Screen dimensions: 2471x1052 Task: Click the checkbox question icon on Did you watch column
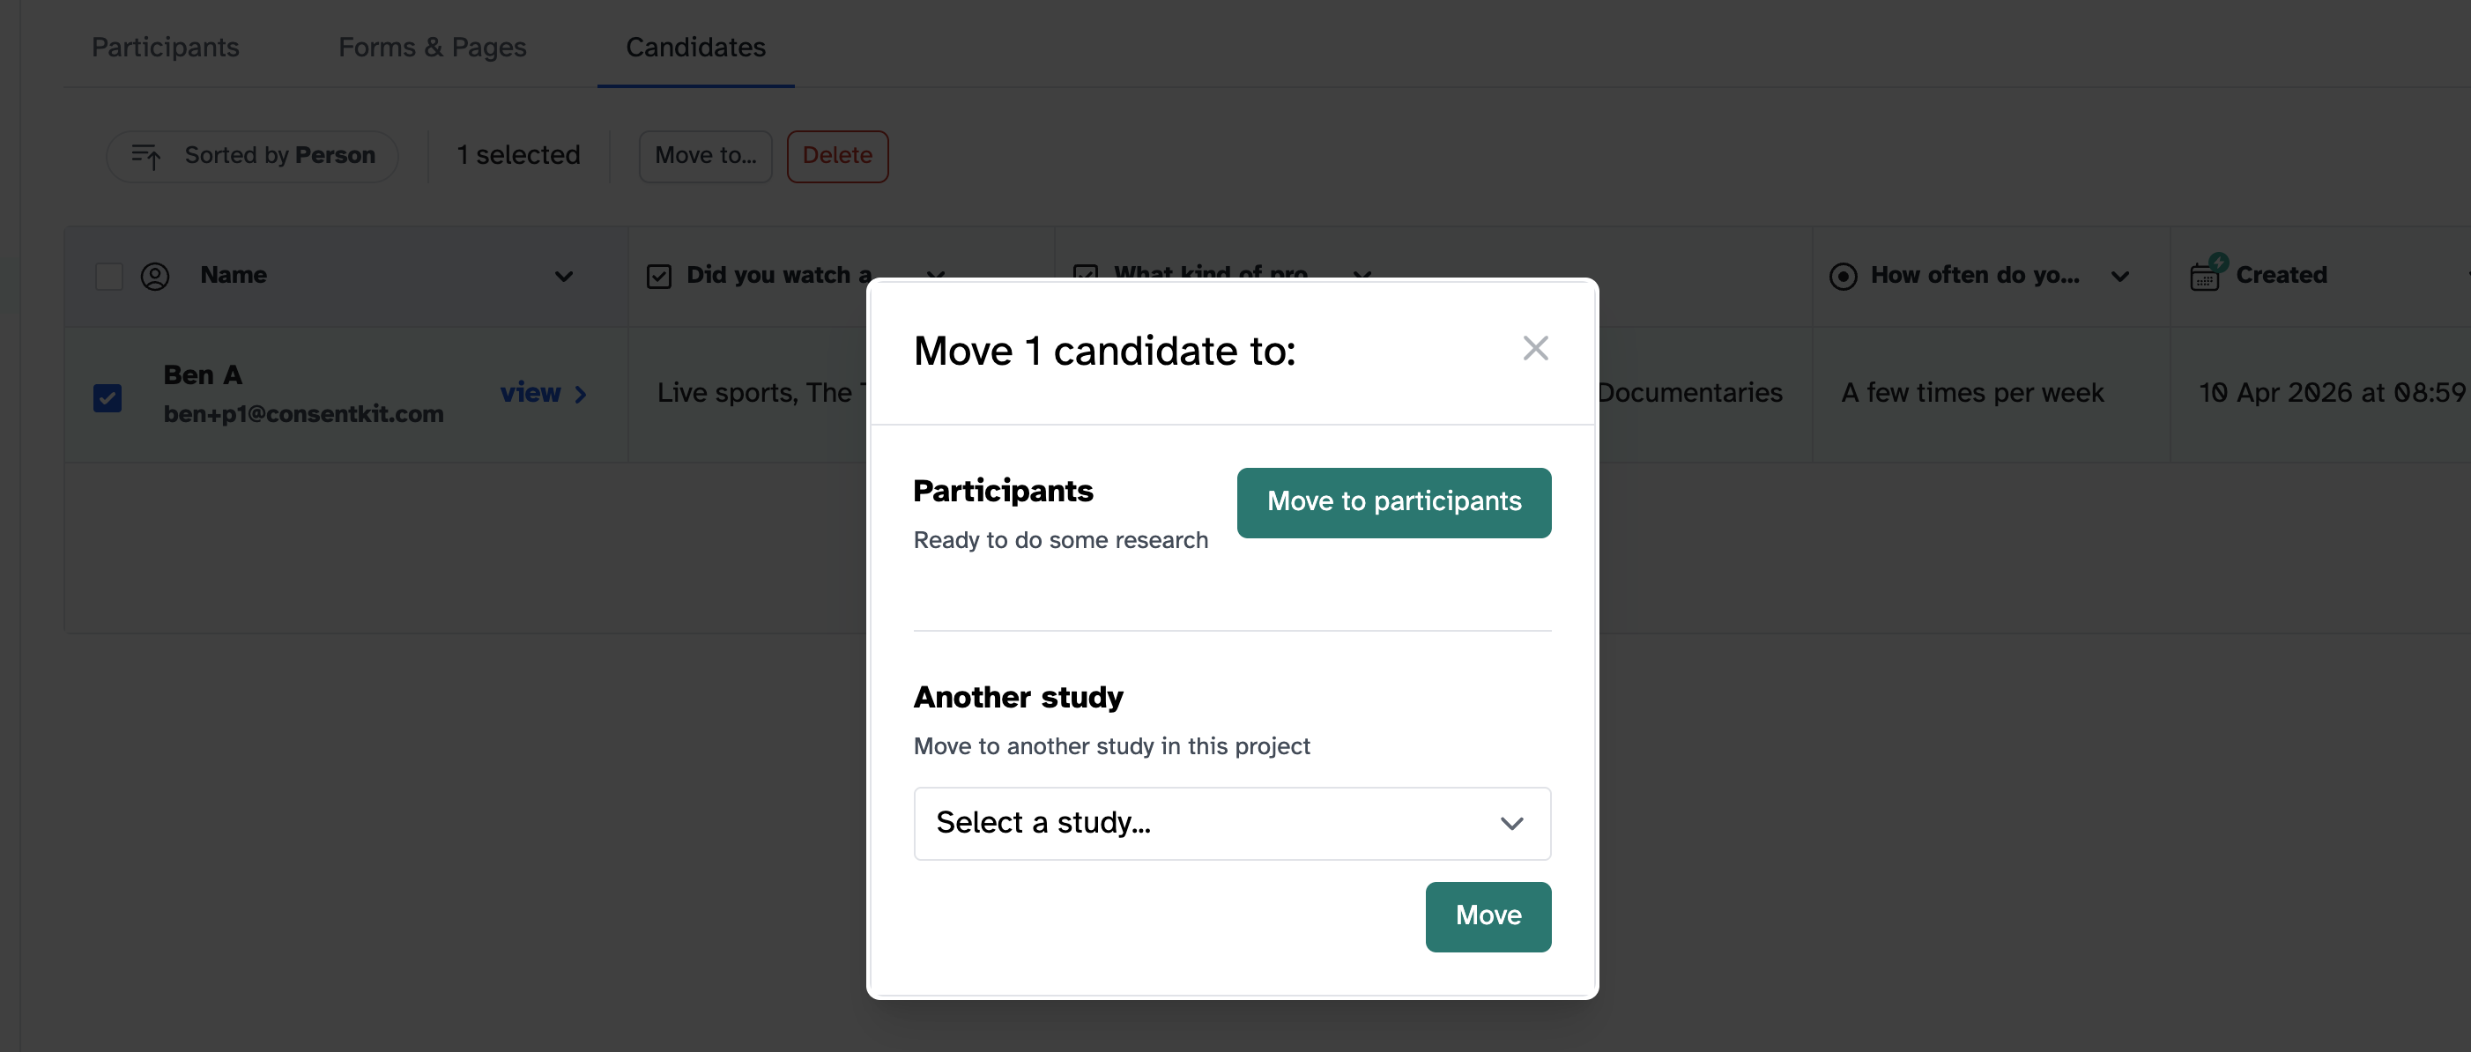[657, 275]
